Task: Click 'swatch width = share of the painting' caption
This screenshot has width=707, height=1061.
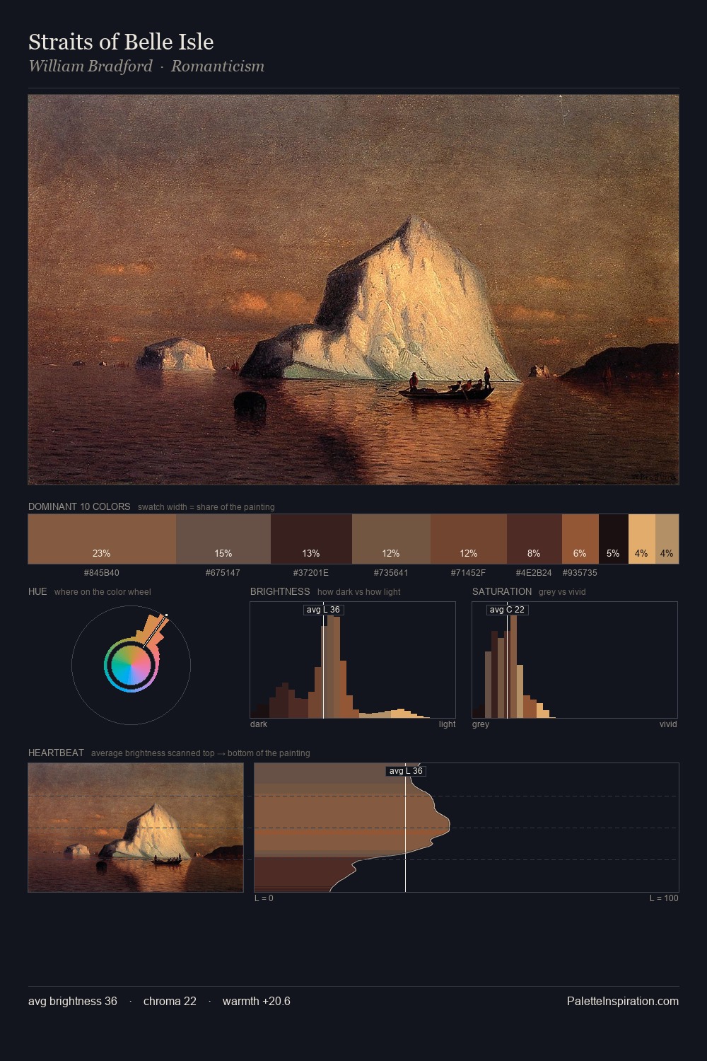Action: pos(206,507)
